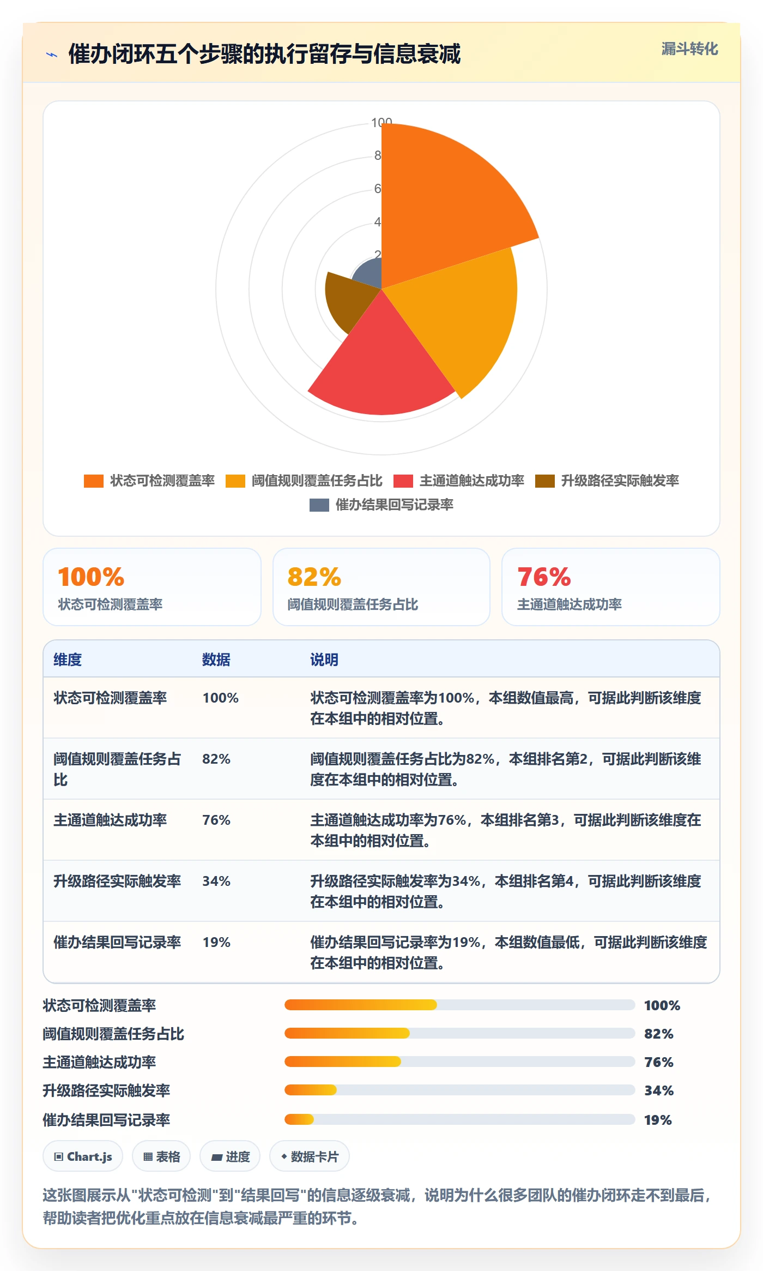This screenshot has width=763, height=1271.
Task: Click the gray-blue polar chart segment
Action: 371,273
